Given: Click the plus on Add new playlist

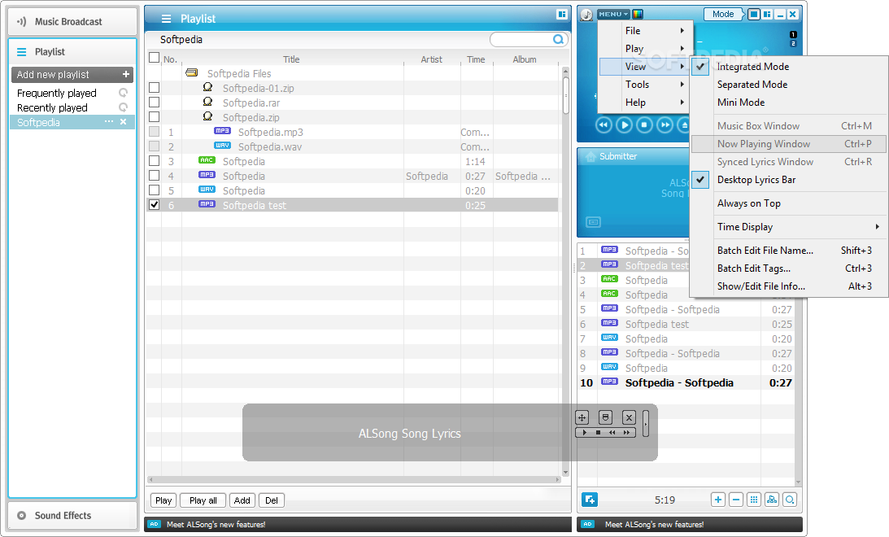Looking at the screenshot, I should 126,74.
